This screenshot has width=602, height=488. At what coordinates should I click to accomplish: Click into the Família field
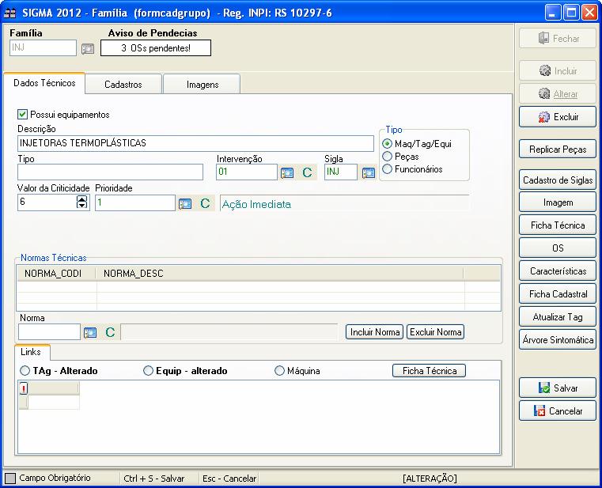coord(43,48)
